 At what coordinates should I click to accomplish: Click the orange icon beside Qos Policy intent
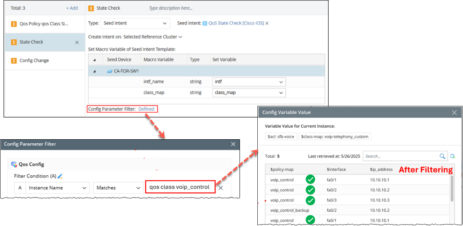pyautogui.click(x=13, y=24)
